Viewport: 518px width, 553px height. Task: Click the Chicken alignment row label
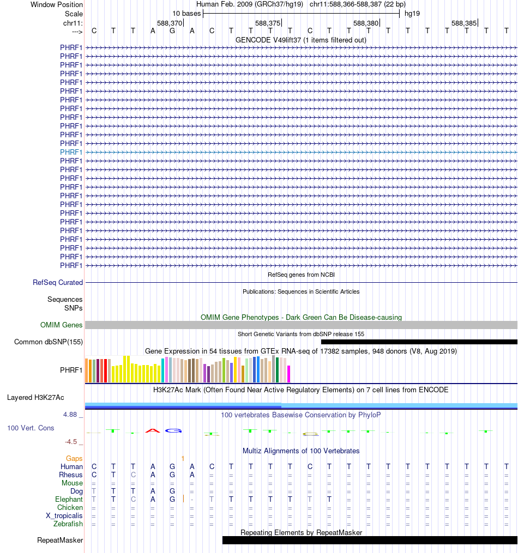coord(70,507)
